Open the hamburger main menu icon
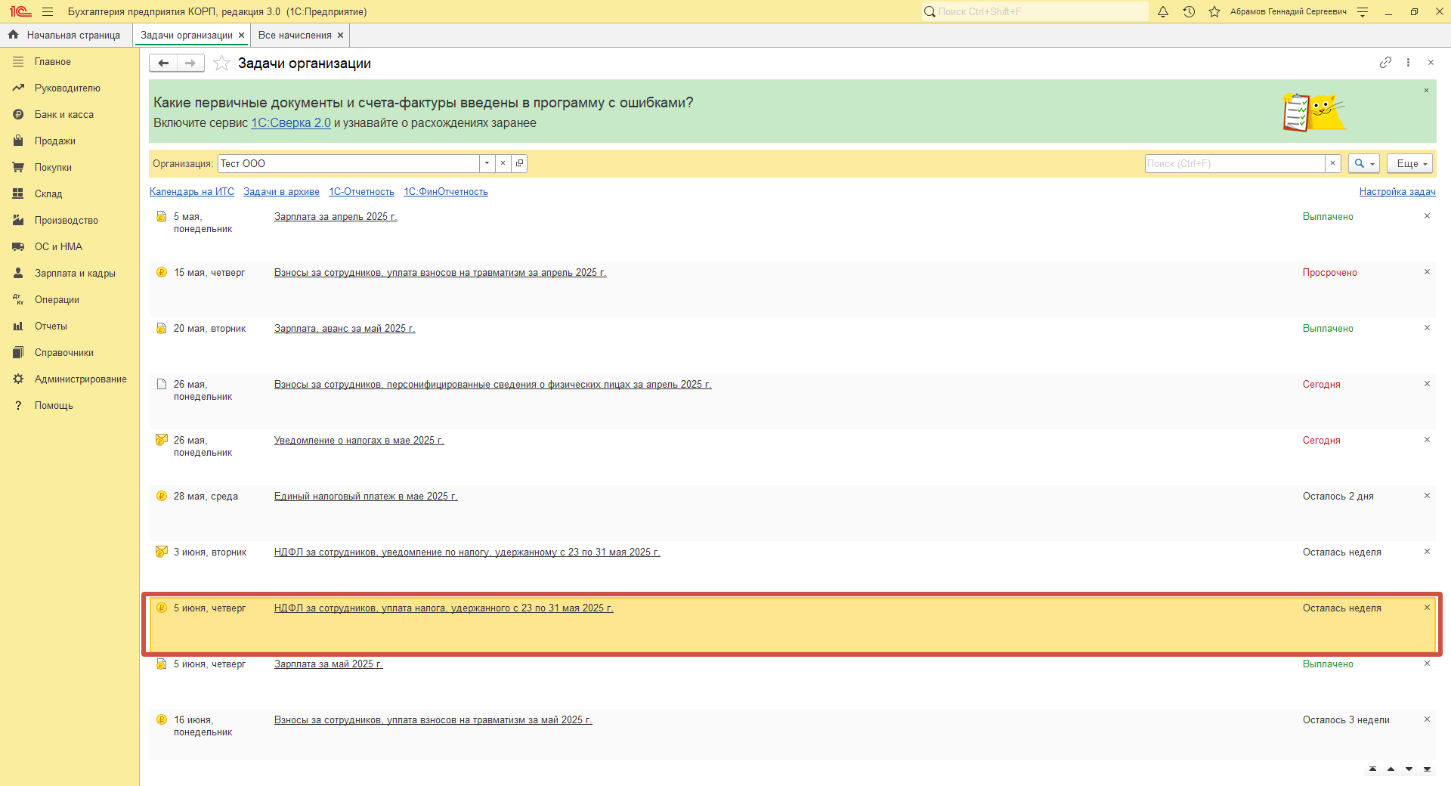The width and height of the screenshot is (1451, 786). (48, 12)
